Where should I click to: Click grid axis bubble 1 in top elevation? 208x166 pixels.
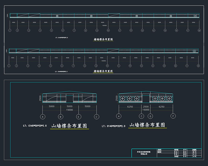tap(10, 30)
